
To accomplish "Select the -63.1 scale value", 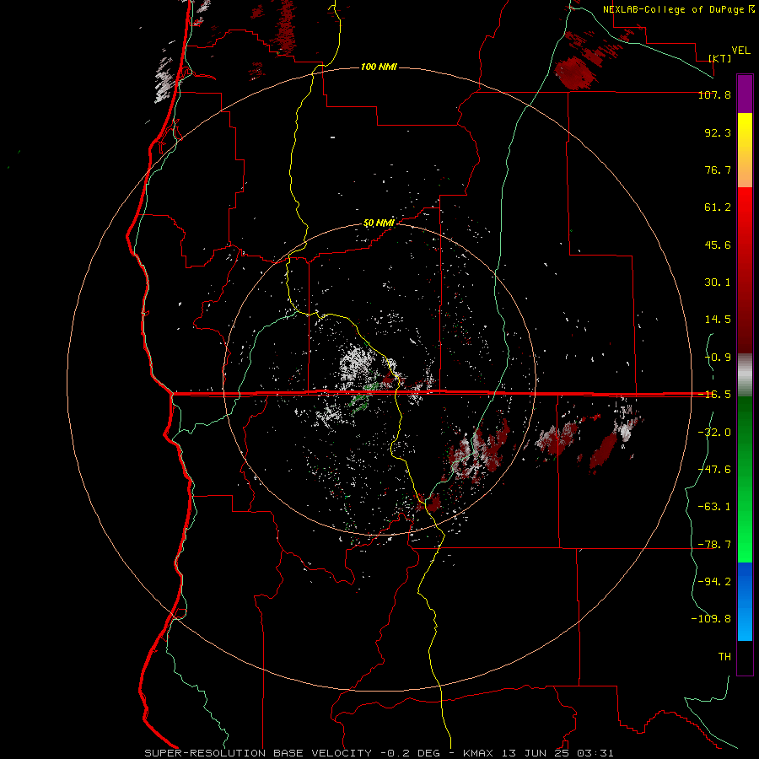I will pyautogui.click(x=714, y=507).
